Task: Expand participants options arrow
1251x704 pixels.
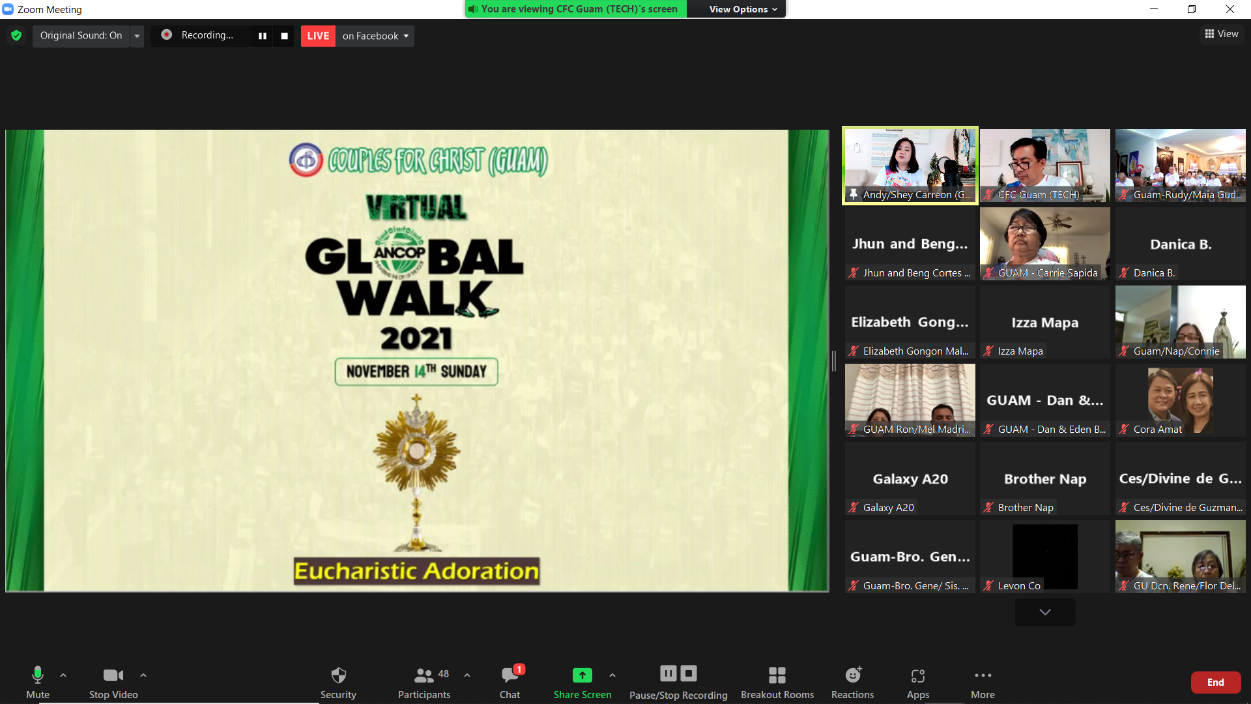Action: 467,675
